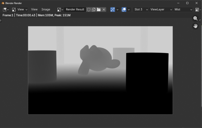Open the ViewLayer dropdown

(x=161, y=9)
